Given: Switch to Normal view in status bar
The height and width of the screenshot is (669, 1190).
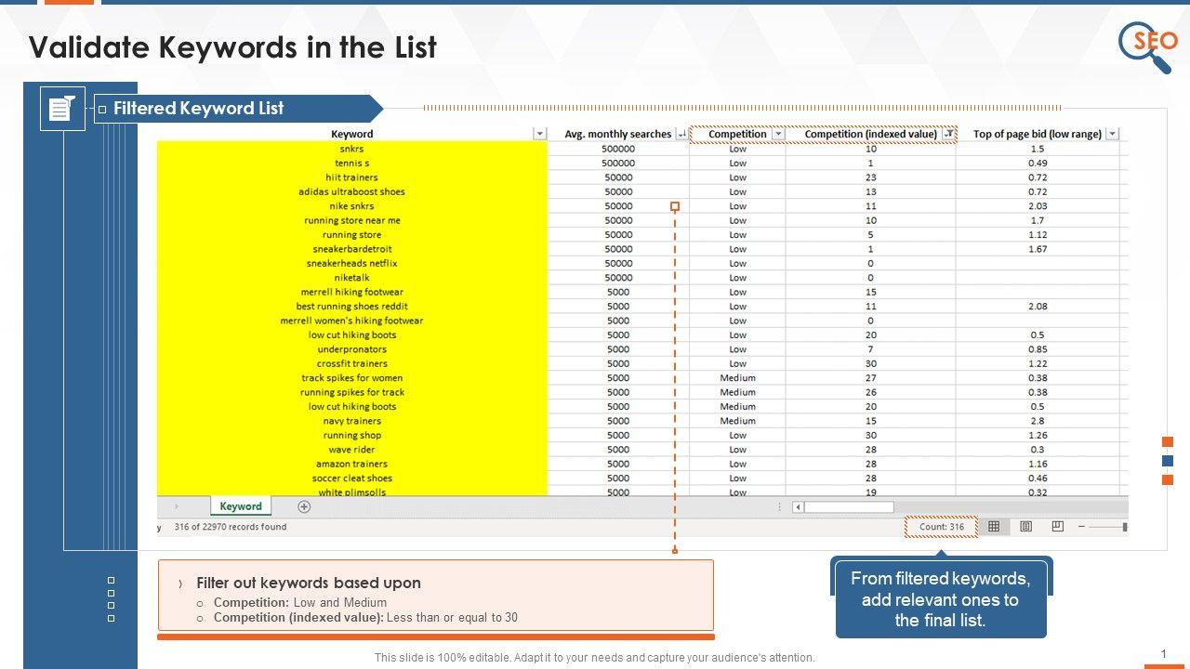Looking at the screenshot, I should [994, 527].
